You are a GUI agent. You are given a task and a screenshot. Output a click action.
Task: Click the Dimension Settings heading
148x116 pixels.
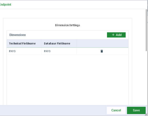click(67, 25)
